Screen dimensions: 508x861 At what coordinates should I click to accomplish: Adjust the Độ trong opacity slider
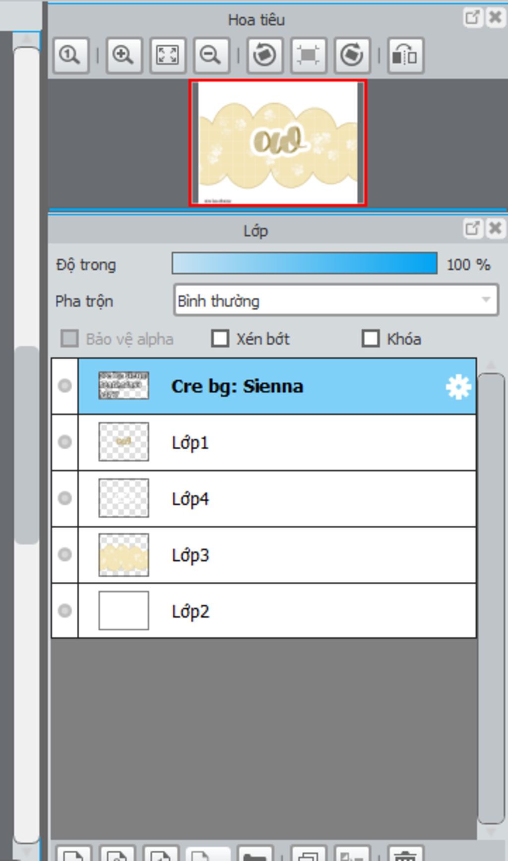click(x=304, y=263)
